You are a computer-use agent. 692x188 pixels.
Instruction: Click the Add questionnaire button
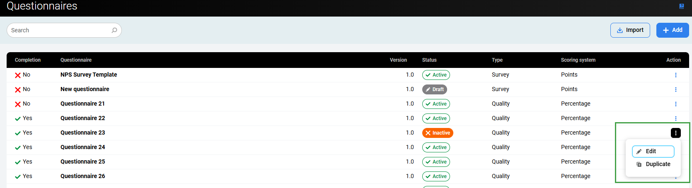(672, 30)
